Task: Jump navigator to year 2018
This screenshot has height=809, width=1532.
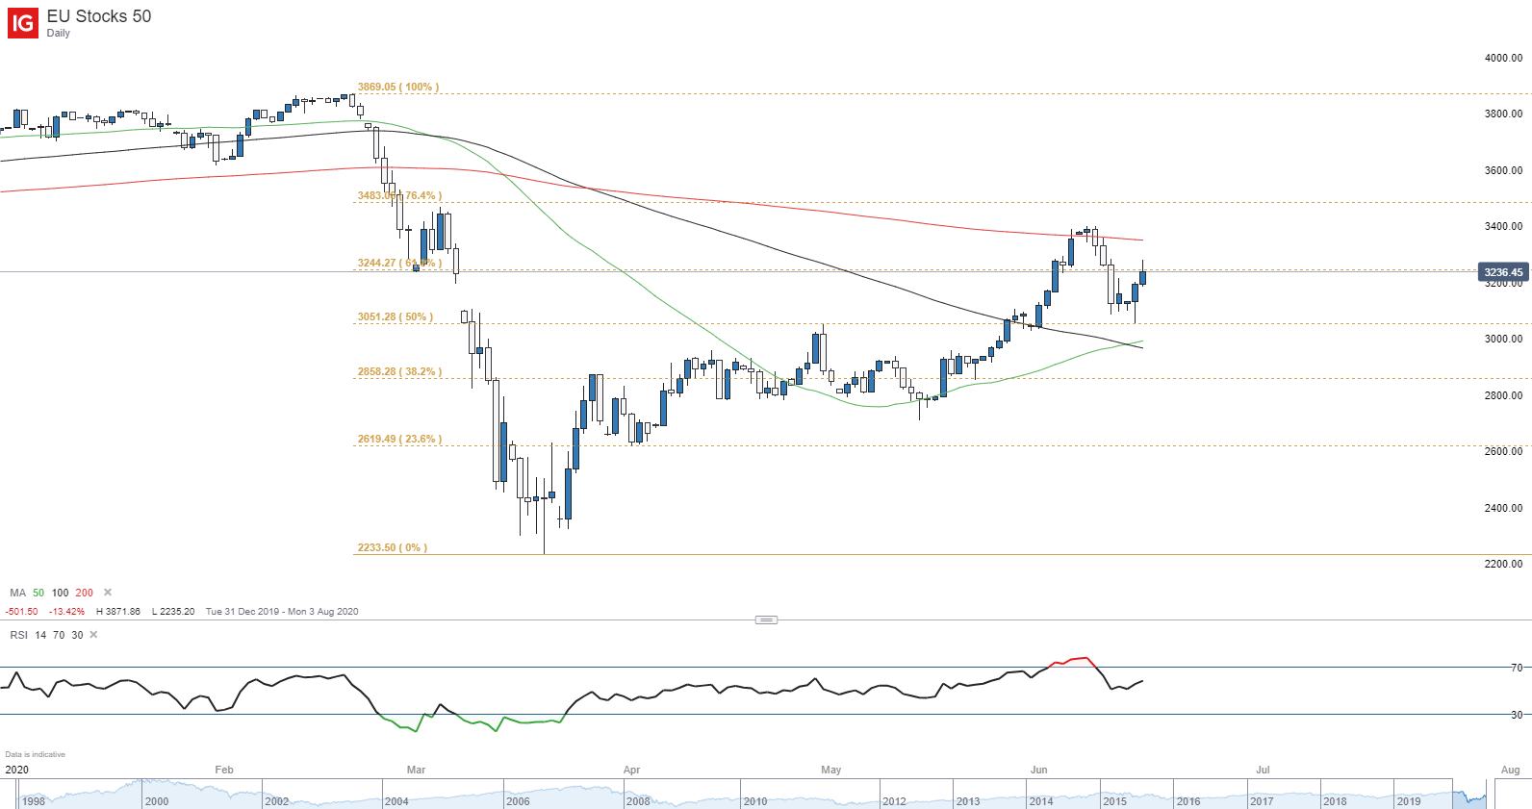Action: [1335, 801]
